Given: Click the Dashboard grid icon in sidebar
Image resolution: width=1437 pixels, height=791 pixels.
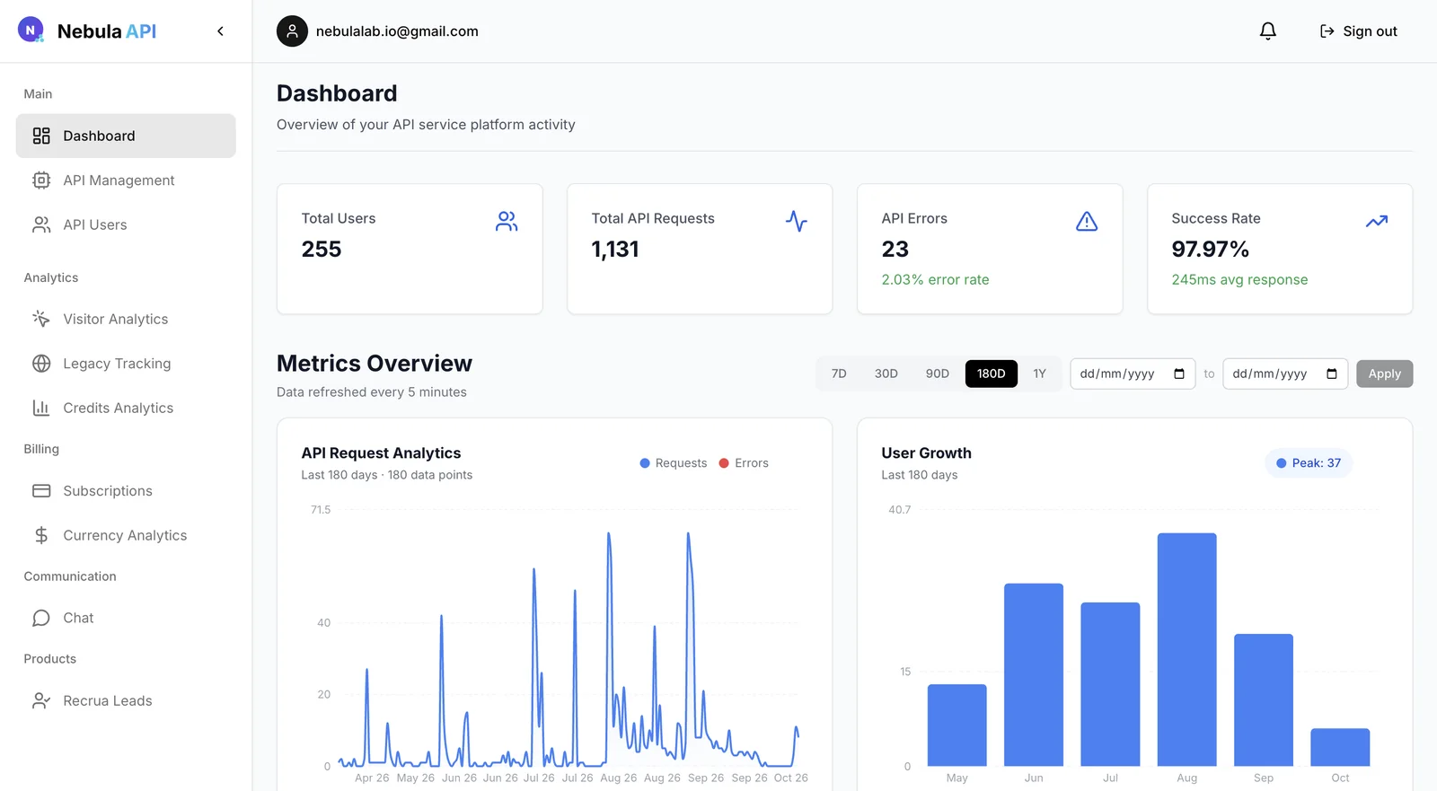Looking at the screenshot, I should click(x=41, y=136).
